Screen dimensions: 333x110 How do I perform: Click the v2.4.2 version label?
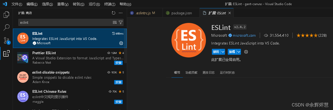click(240, 27)
